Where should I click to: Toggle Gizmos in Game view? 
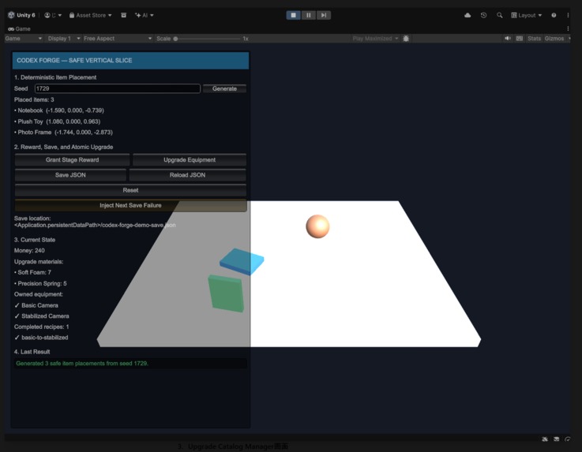pos(554,39)
